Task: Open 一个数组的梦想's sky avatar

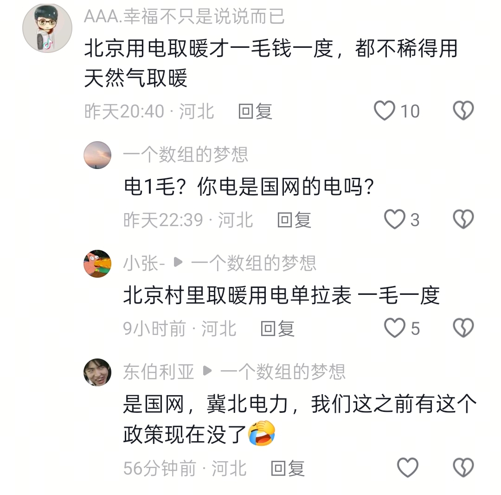Action: click(97, 155)
